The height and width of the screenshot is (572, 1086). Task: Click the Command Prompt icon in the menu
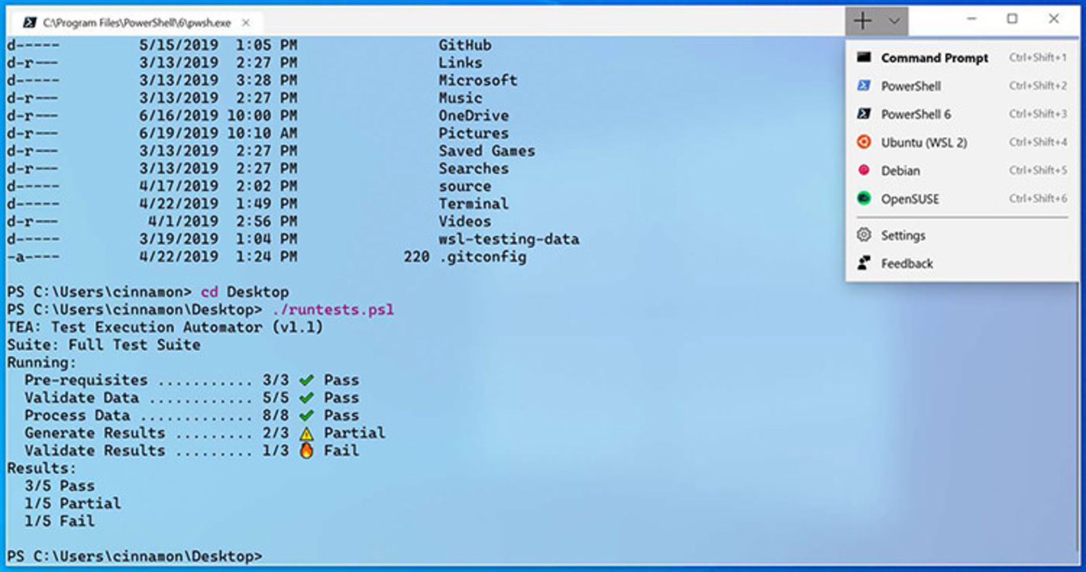pyautogui.click(x=863, y=58)
